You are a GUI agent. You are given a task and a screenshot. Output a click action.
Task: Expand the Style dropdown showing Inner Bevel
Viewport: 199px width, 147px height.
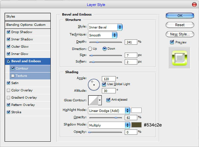tap(105, 27)
